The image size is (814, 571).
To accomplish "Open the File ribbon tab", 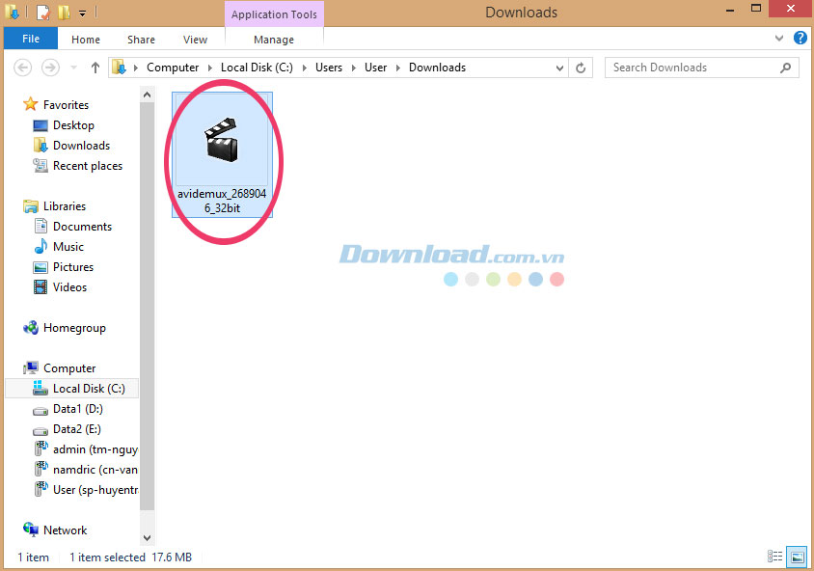I will click(x=31, y=39).
